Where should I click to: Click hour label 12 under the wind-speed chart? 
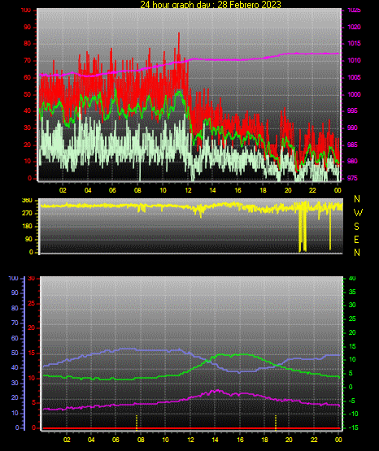tap(188, 190)
